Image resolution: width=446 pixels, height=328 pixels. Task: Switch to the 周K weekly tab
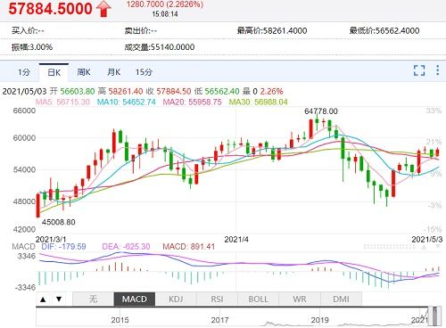point(84,72)
